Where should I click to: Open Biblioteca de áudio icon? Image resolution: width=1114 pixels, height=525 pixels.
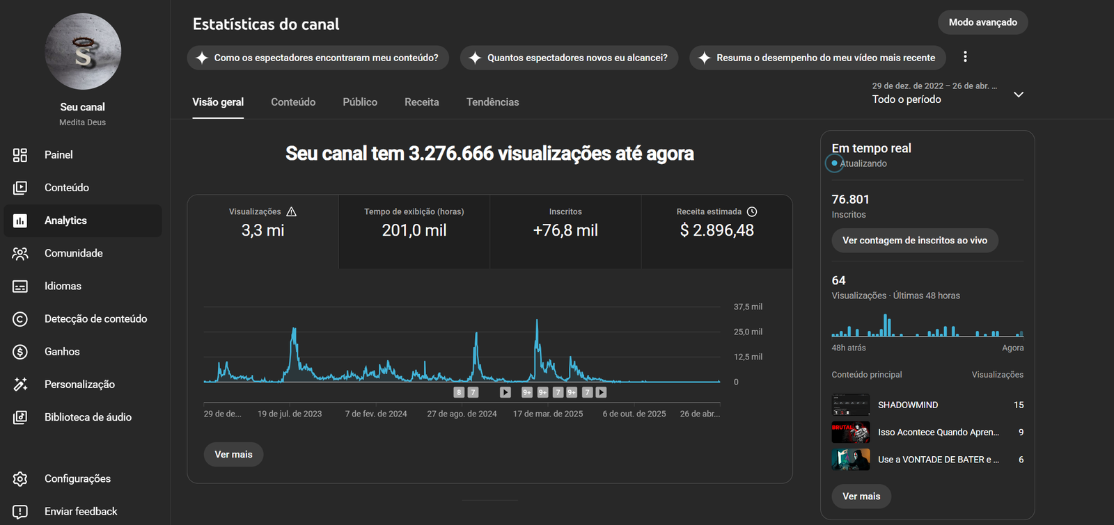(x=20, y=417)
